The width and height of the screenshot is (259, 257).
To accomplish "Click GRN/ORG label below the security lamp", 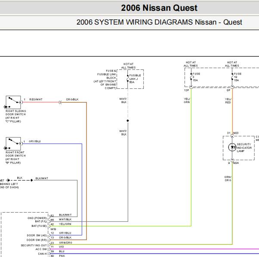I will click(228, 179).
